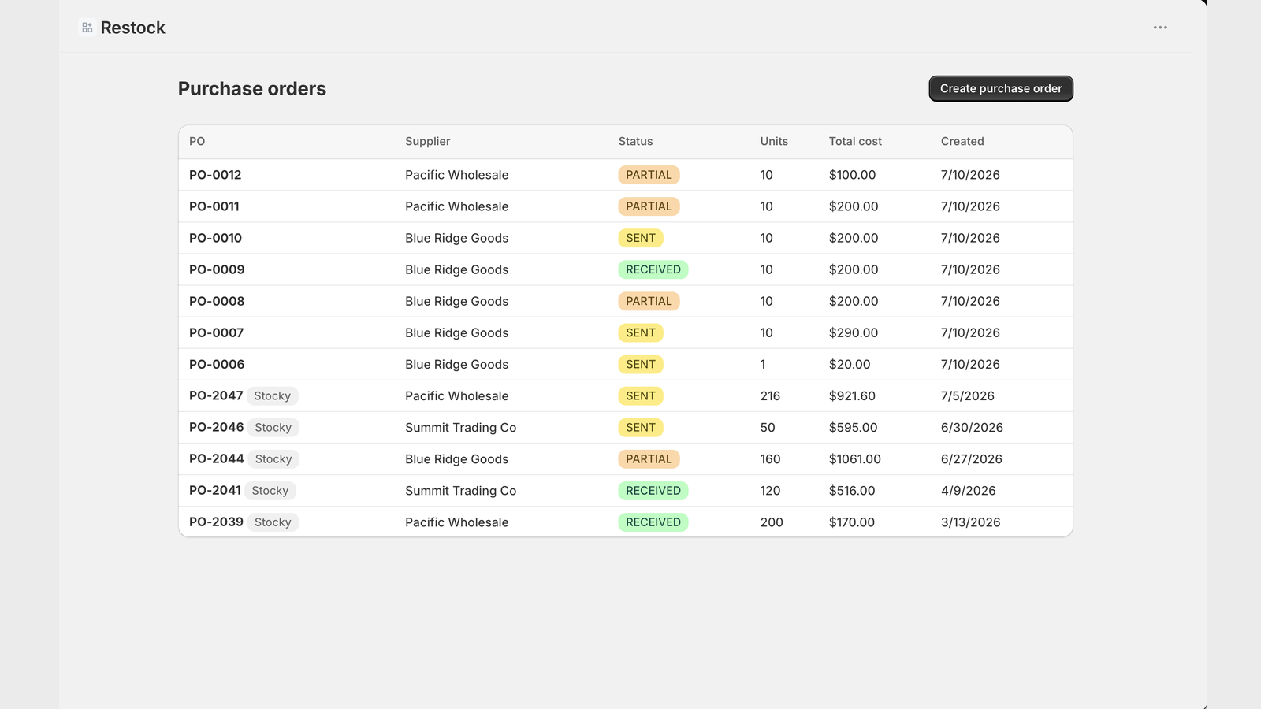
Task: Open purchase order PO-0007
Action: point(217,332)
